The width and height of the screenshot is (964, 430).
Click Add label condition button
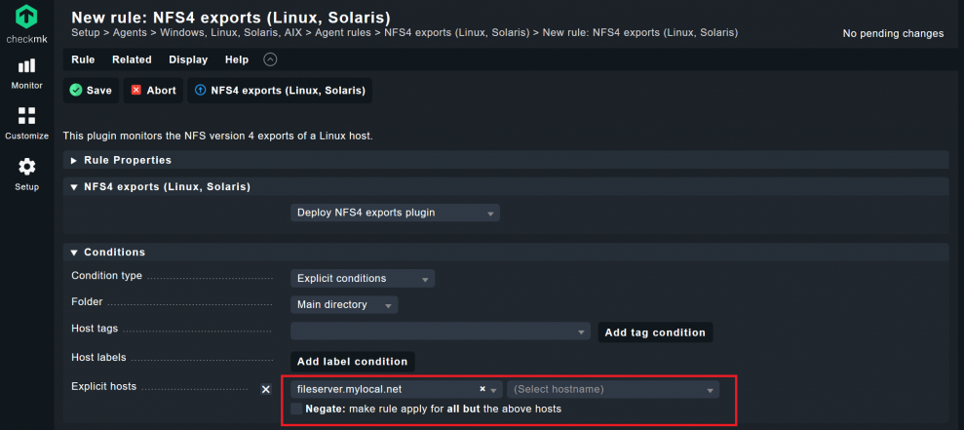pos(352,361)
